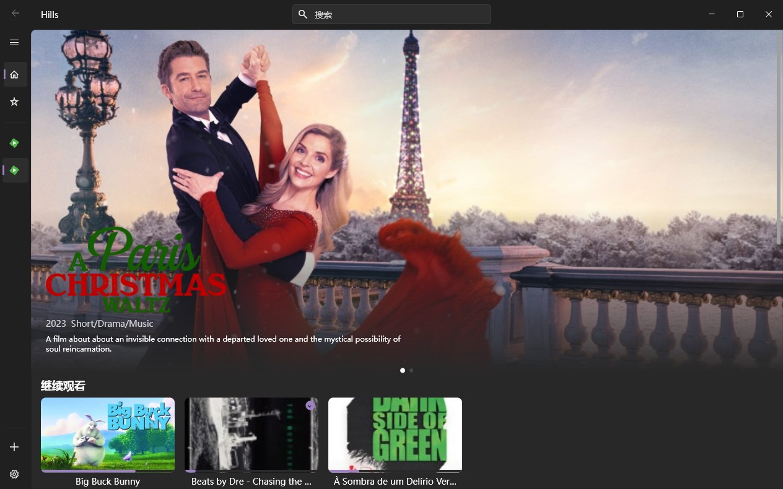This screenshot has height=489, width=783.
Task: Click the 继续观看 section header
Action: (63, 385)
